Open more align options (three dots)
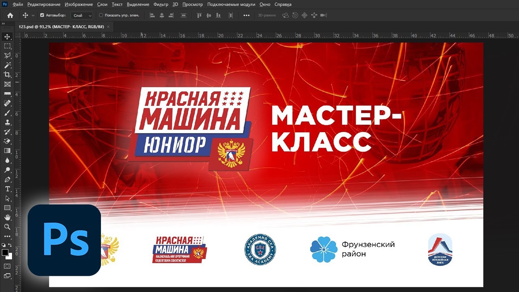Screen dimensions: 519x292 247,15
